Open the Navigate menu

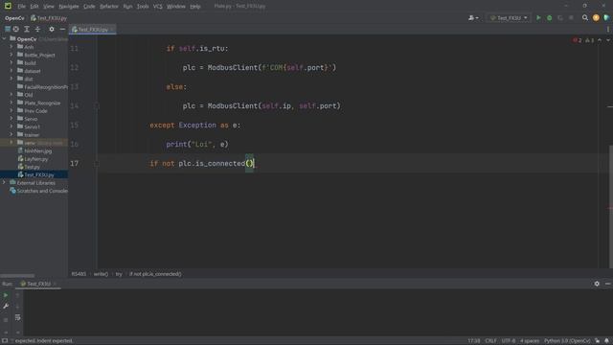pos(69,7)
